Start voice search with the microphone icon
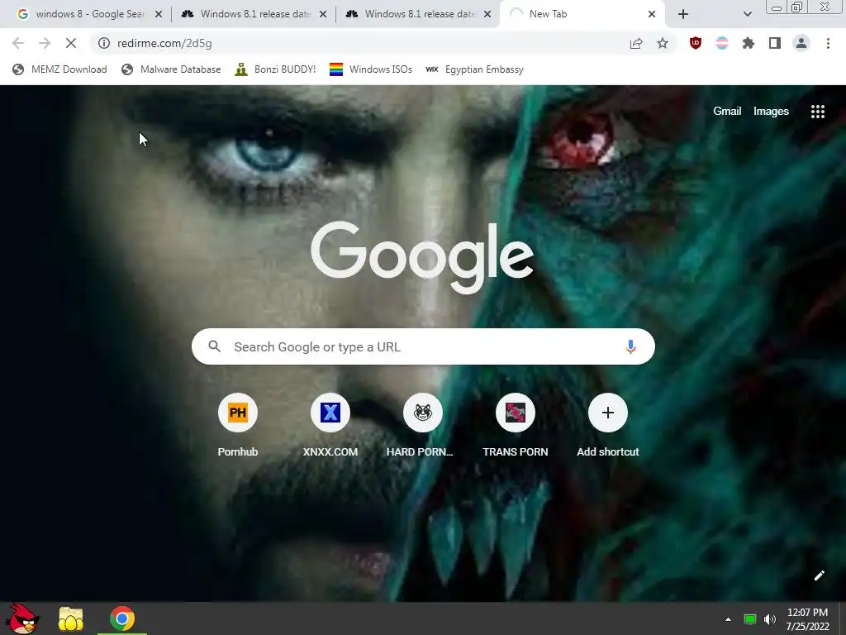The width and height of the screenshot is (846, 635). pyautogui.click(x=630, y=346)
